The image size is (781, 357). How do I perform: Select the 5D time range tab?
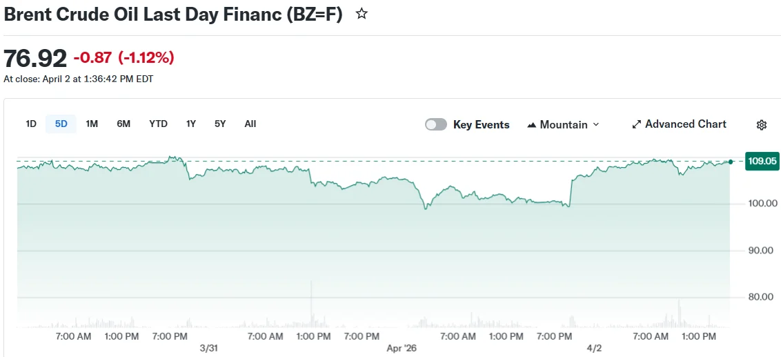tap(61, 124)
